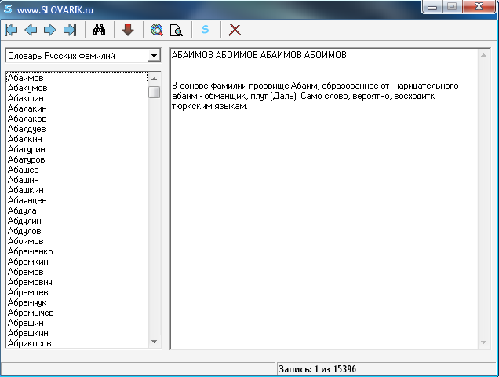
Task: Select Абашин in the list
Action: [77, 180]
